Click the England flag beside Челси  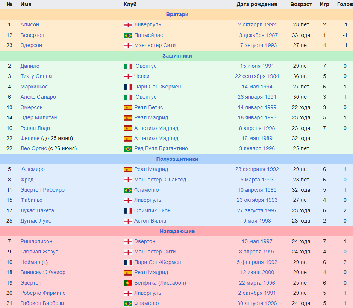tap(128, 76)
